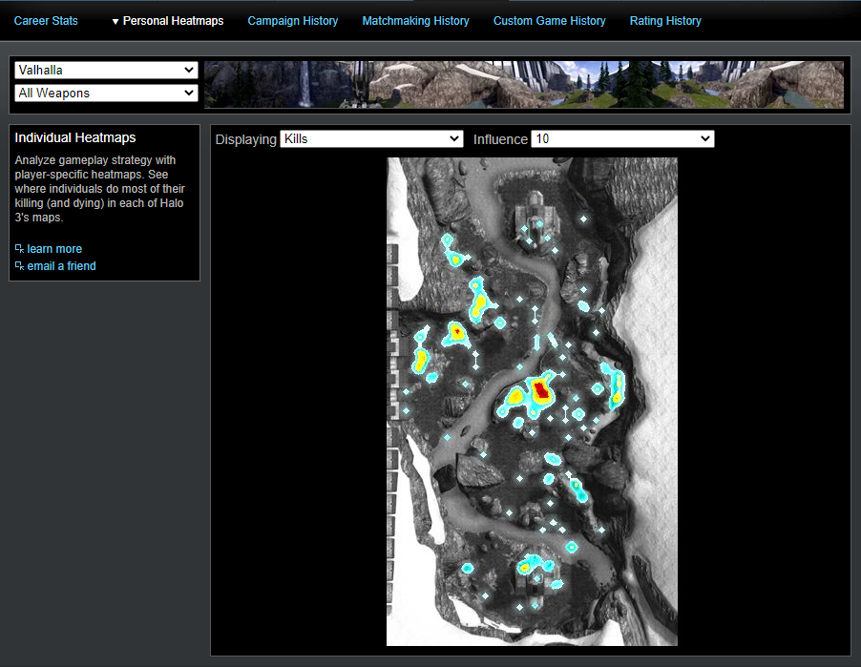Open the Valhalla map dropdown
861x667 pixels.
[x=106, y=71]
